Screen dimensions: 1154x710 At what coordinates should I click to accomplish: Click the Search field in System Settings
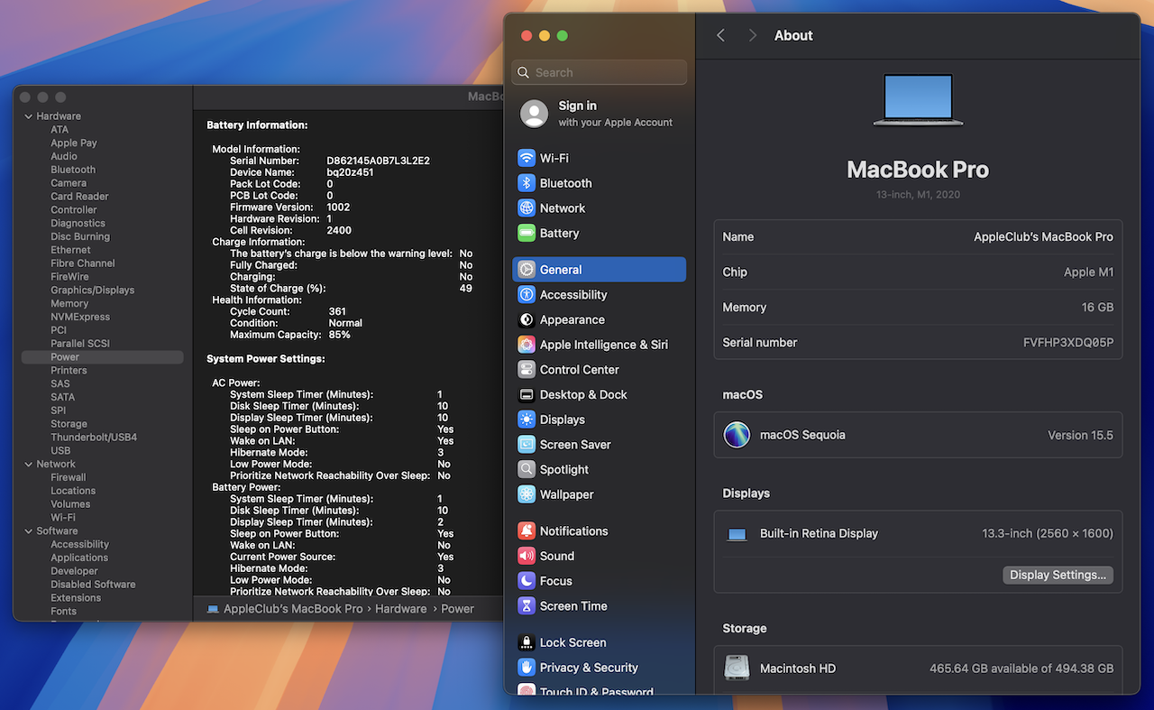tap(599, 72)
